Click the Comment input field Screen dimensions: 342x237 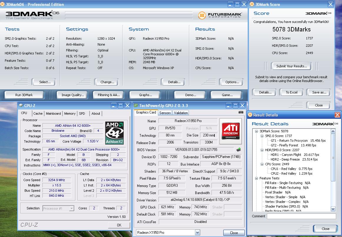point(301,216)
